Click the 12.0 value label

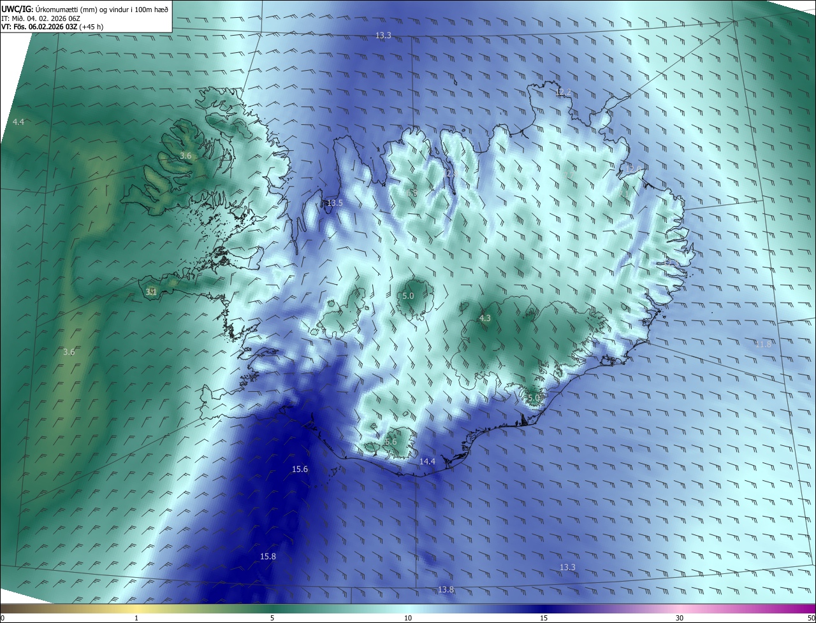[x=634, y=169]
